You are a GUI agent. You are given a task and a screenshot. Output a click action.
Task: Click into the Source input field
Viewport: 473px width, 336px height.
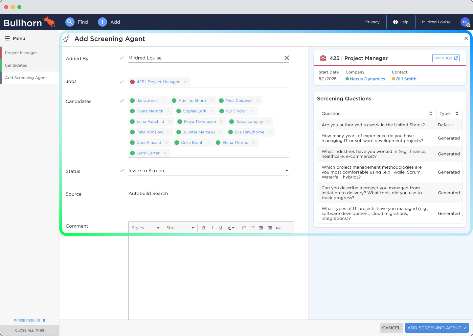point(208,194)
